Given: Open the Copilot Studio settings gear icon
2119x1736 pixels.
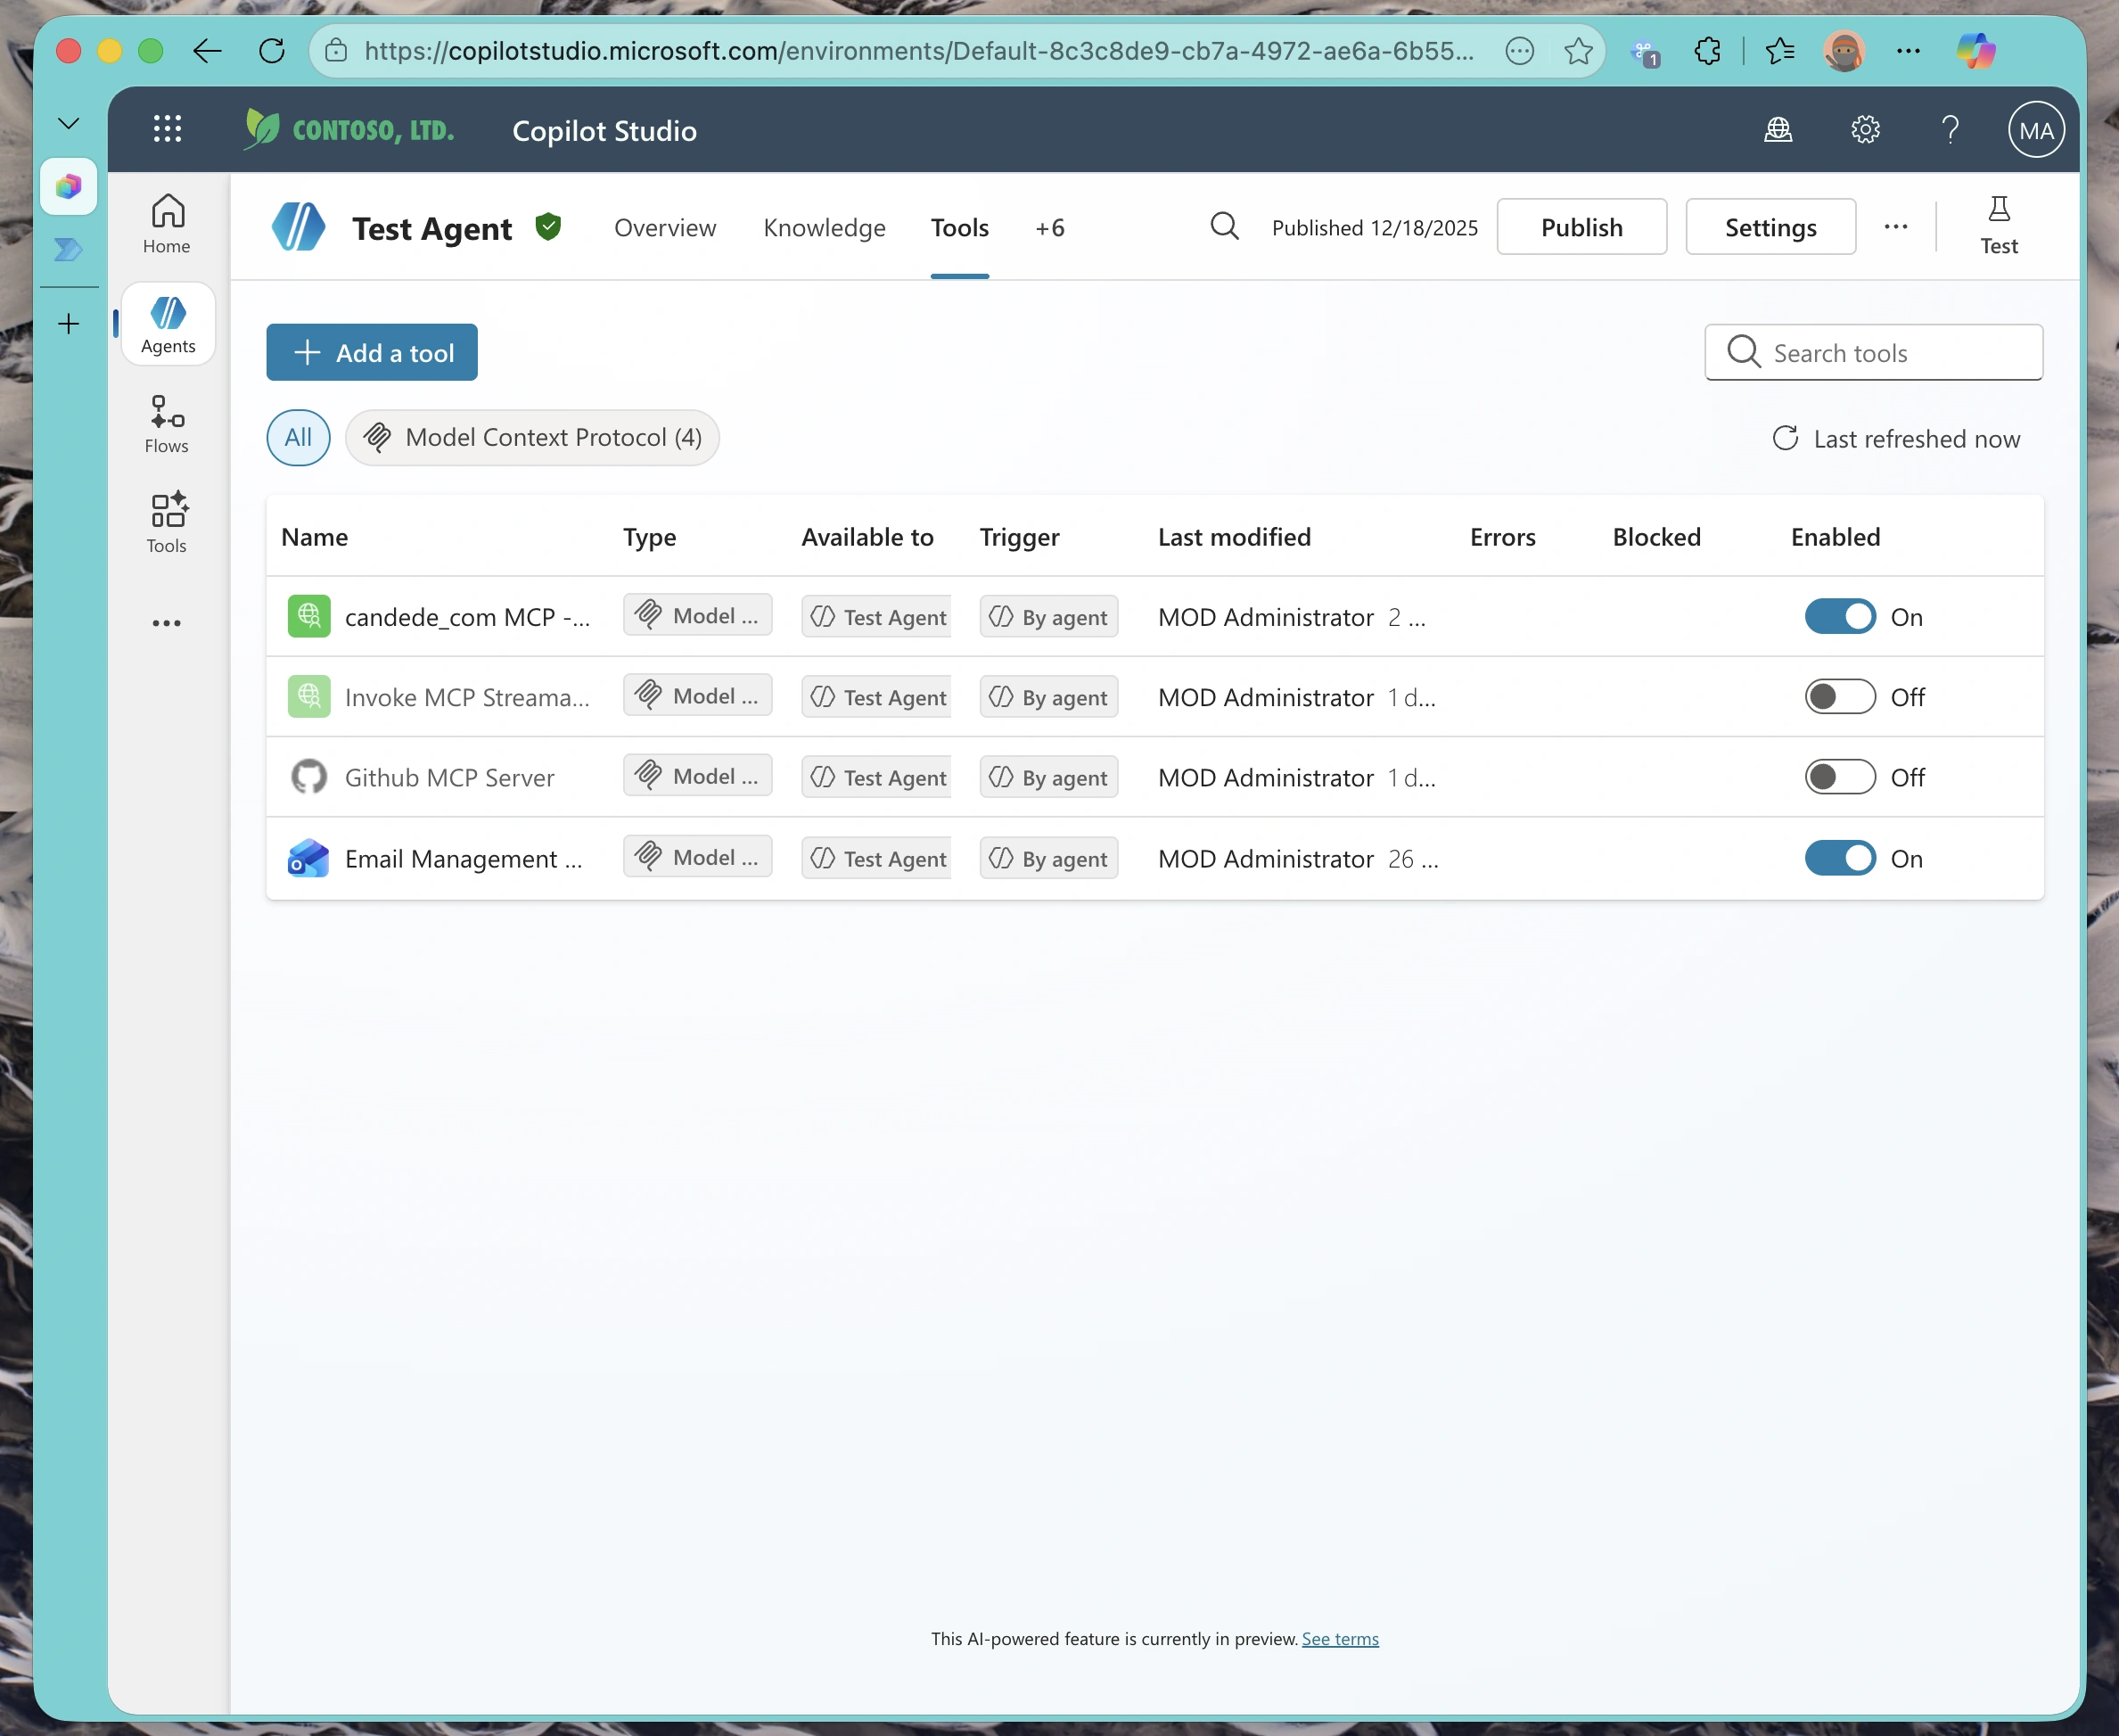Looking at the screenshot, I should pos(1865,129).
